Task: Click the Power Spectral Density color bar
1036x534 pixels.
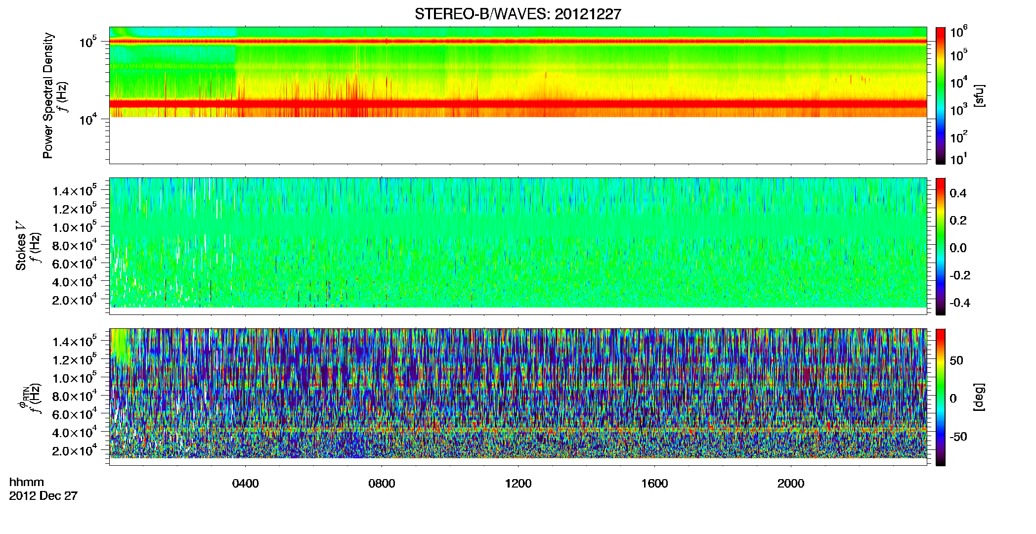Action: tap(941, 95)
